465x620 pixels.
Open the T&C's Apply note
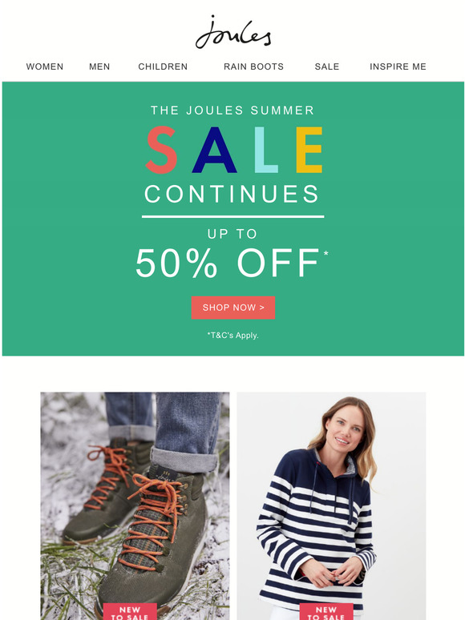[232, 336]
